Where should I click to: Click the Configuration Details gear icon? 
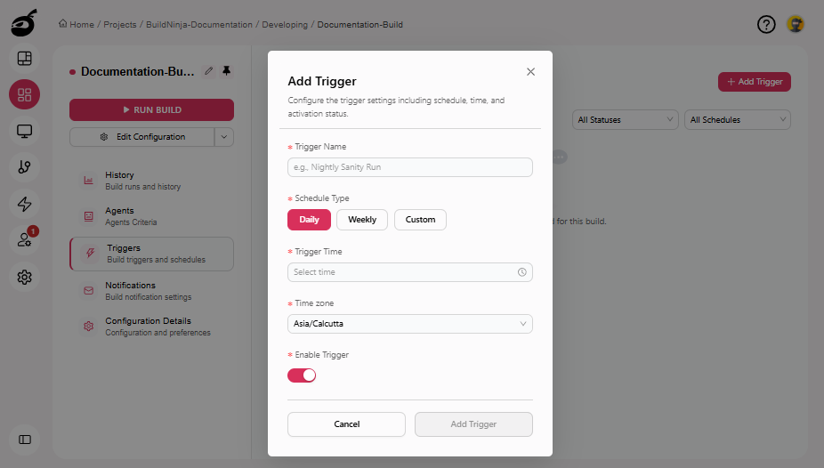click(x=89, y=327)
